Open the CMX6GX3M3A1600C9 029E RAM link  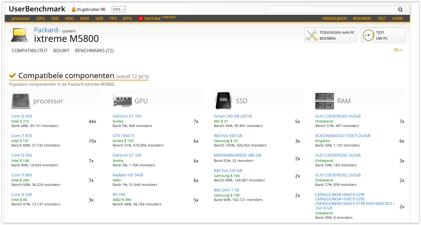355,201
